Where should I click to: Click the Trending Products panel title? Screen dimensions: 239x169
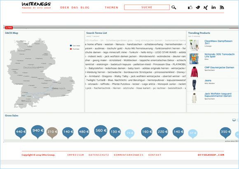tap(199, 33)
